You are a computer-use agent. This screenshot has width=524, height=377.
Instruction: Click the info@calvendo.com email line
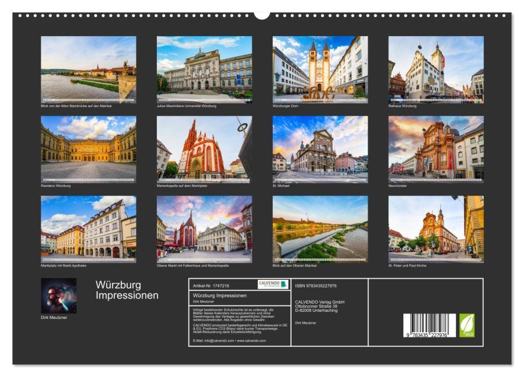pos(228,340)
